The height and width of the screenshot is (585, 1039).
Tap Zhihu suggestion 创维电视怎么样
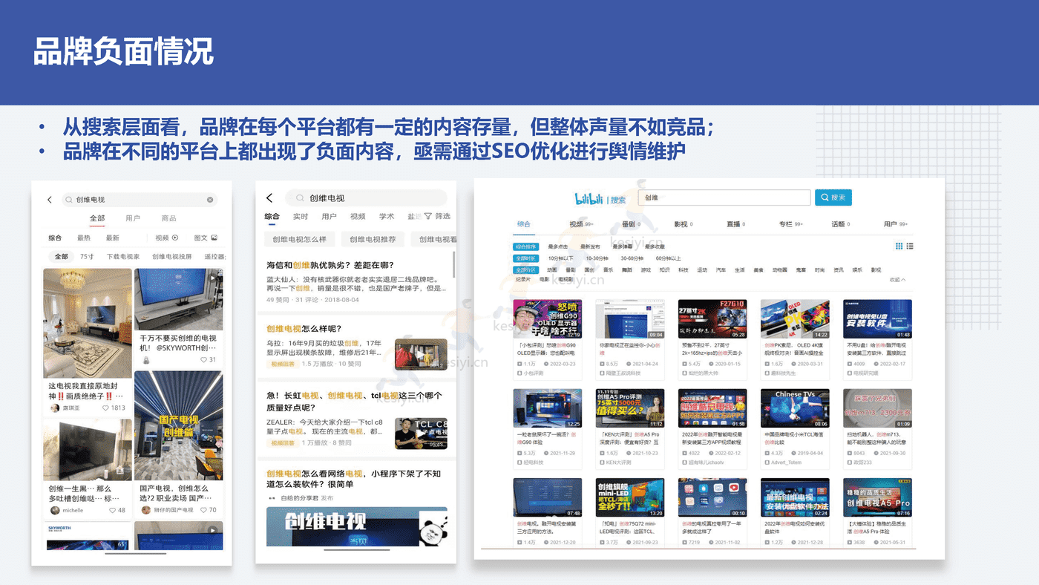tap(299, 239)
